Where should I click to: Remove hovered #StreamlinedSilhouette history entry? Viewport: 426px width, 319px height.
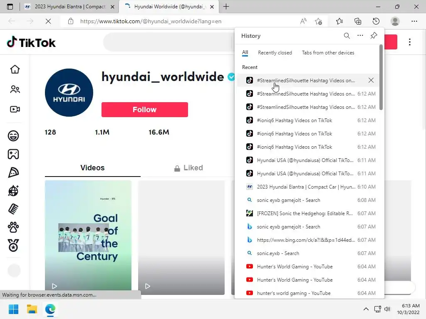[x=371, y=80]
